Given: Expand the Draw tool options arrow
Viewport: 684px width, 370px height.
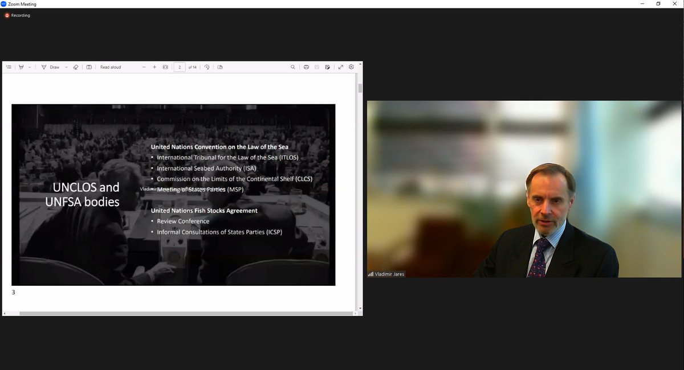Looking at the screenshot, I should [x=67, y=67].
